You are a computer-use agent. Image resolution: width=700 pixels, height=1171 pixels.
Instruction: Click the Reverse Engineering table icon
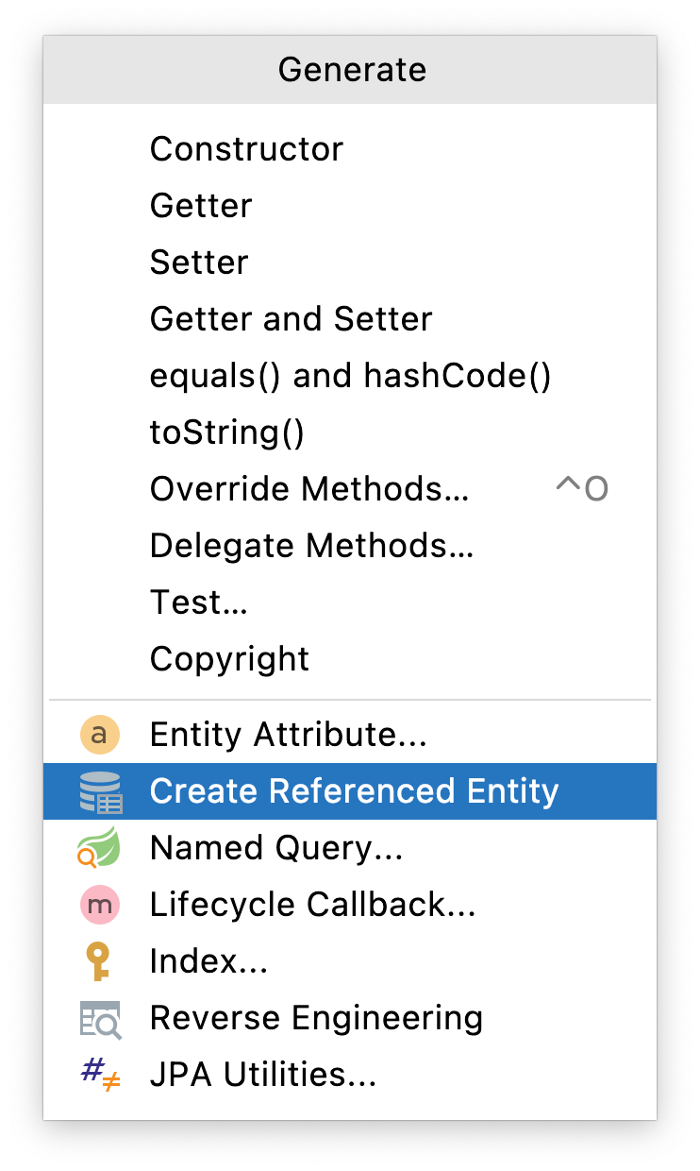click(100, 1017)
